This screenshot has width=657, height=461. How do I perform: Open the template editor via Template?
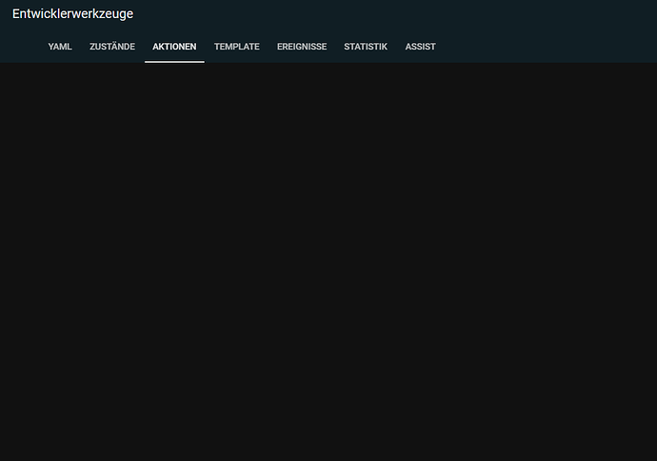[x=236, y=47]
